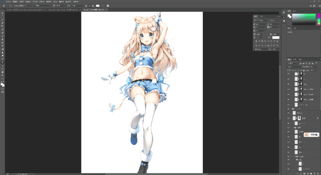This screenshot has height=175, width=321.
Task: Toggle Faux Italic in Character panel
Action: point(259,41)
